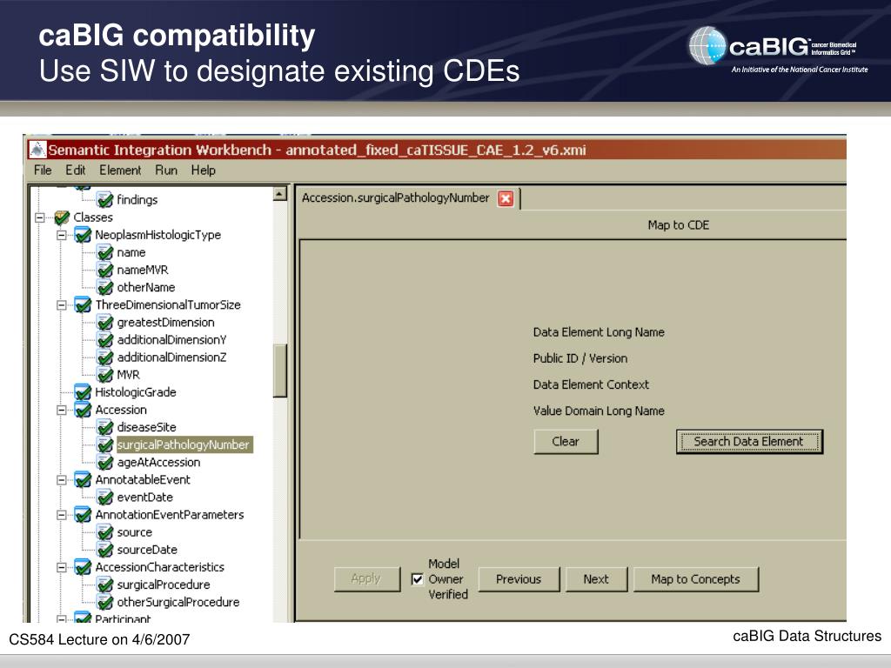Click the HistologicGrade class icon
Viewport: 891px width, 668px height.
point(83,392)
